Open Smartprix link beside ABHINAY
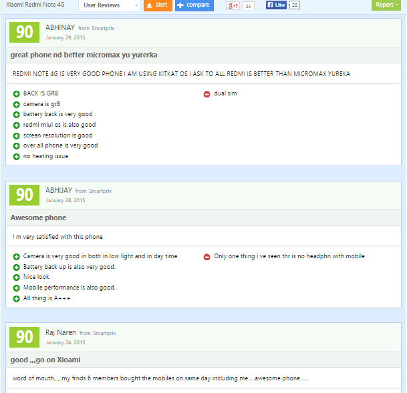The width and height of the screenshot is (407, 393). (x=103, y=28)
